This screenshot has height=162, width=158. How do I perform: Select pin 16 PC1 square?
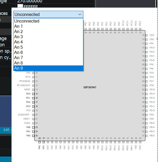click(33, 98)
